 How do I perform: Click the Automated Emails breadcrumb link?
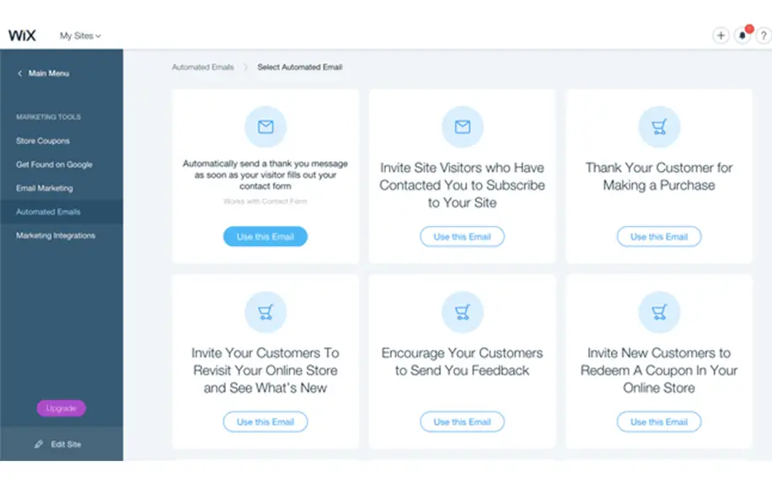point(203,67)
